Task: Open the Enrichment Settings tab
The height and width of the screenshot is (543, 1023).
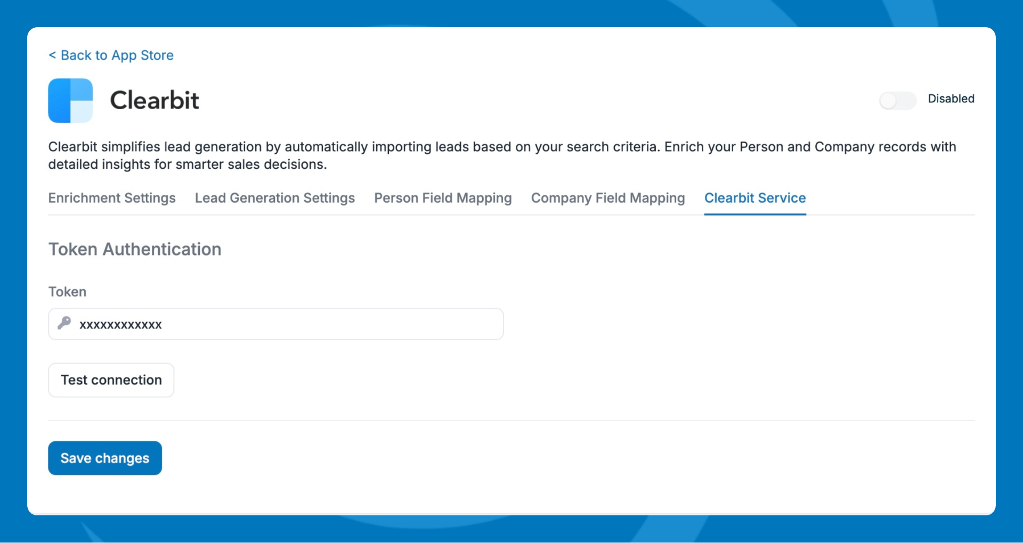Action: click(x=112, y=198)
